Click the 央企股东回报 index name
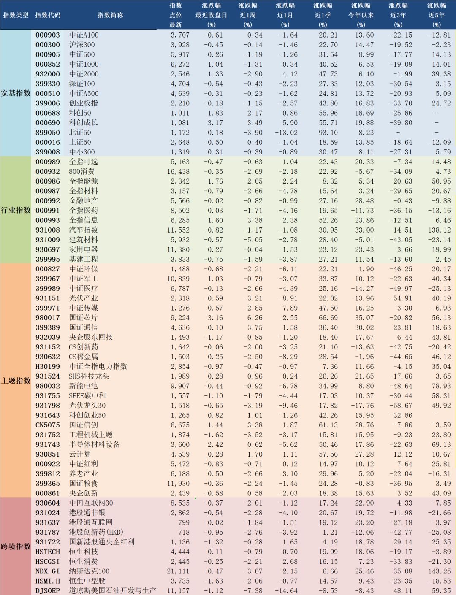456x595 pixels. tap(91, 337)
